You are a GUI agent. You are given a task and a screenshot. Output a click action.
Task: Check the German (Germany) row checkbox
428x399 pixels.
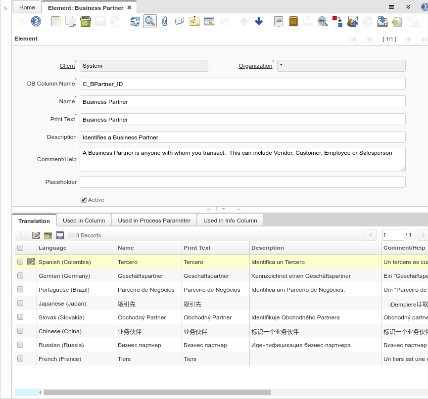tap(20, 276)
